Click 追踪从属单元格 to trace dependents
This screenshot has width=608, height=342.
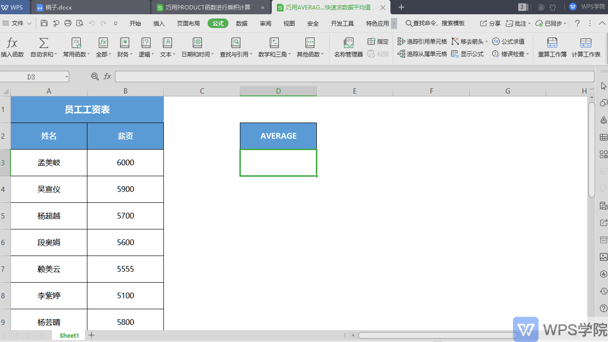422,54
